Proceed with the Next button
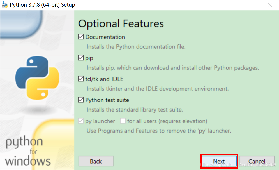279x170 pixels. click(x=219, y=161)
